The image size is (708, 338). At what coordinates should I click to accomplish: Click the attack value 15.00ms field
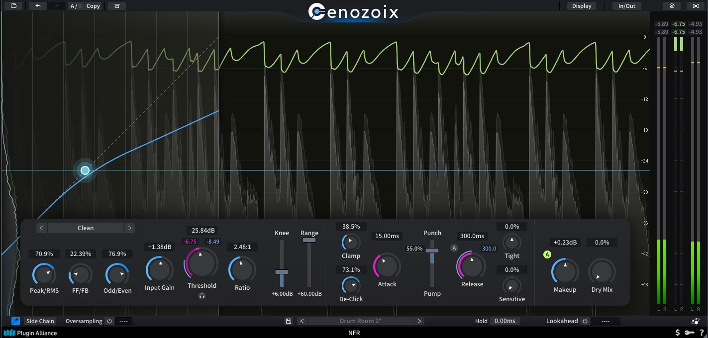point(387,236)
